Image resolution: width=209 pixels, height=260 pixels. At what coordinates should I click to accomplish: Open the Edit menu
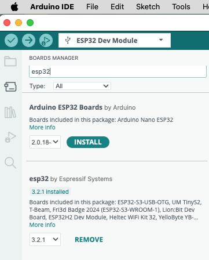pyautogui.click(x=117, y=7)
